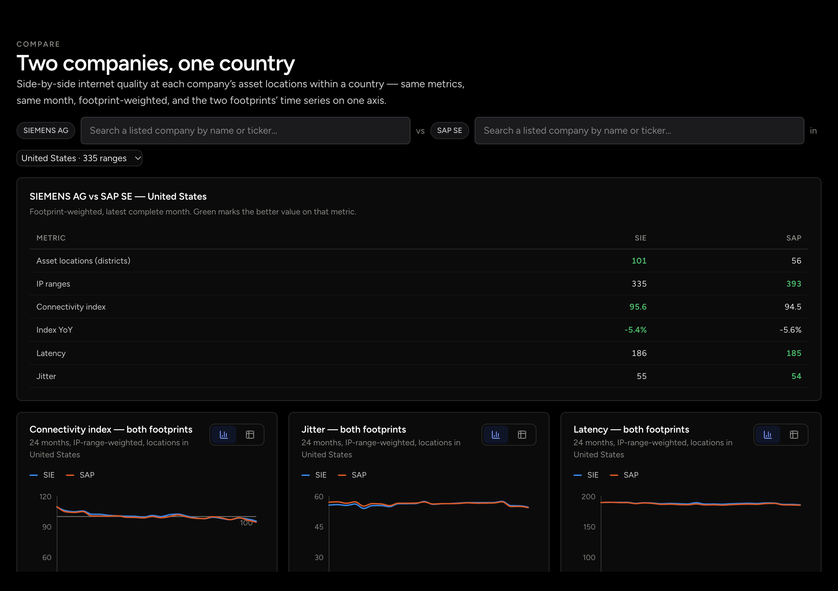Select the Index YoY row label
838x591 pixels.
55,330
